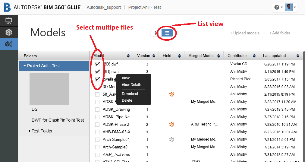This screenshot has width=305, height=162.
Task: Click ARM Testing P... merged model cell
Action: point(205,124)
